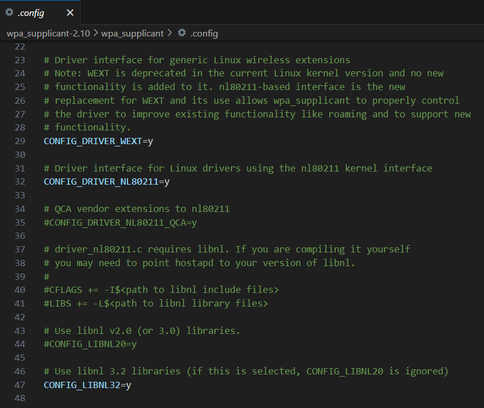Click line number 35 in the gutter
Screen dimensions: 484x408
(x=20, y=222)
